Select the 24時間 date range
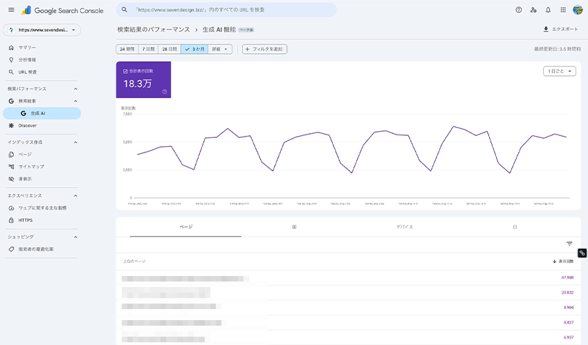588x345 pixels. click(x=127, y=49)
